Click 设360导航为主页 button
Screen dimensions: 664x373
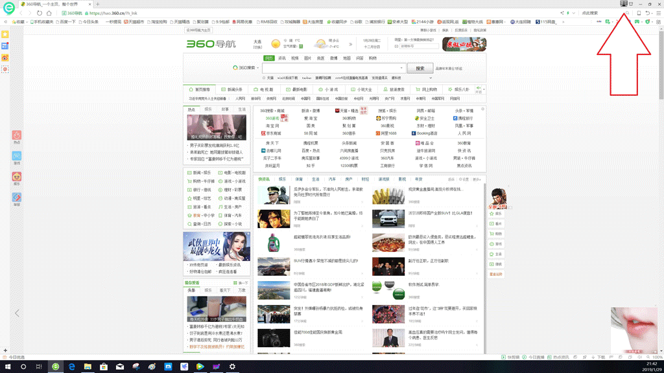point(198,30)
